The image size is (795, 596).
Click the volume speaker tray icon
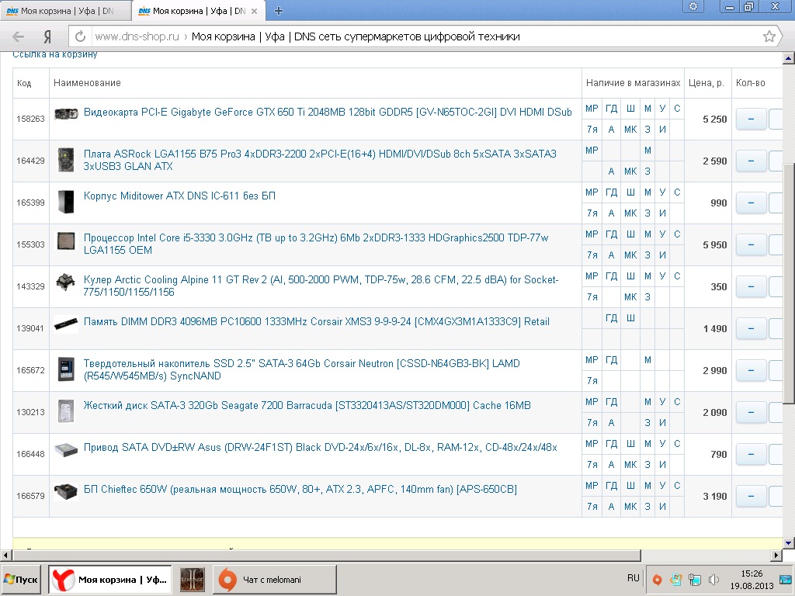click(x=714, y=579)
